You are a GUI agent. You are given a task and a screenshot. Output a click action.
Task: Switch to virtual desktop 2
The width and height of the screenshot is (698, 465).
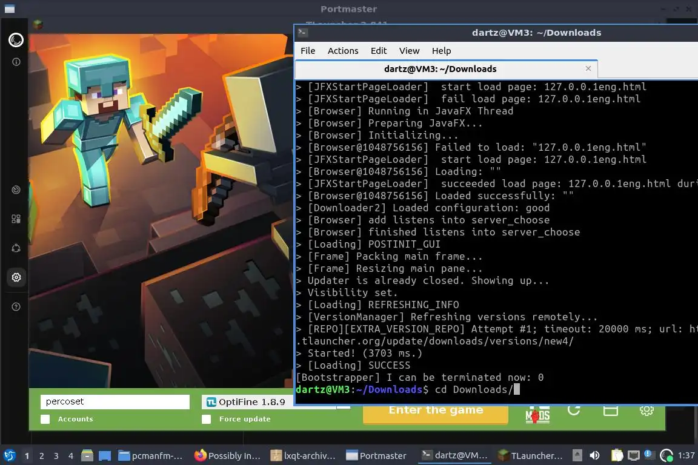coord(41,456)
